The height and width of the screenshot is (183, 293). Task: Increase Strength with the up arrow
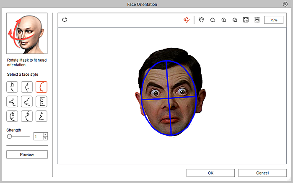[x=45, y=134]
